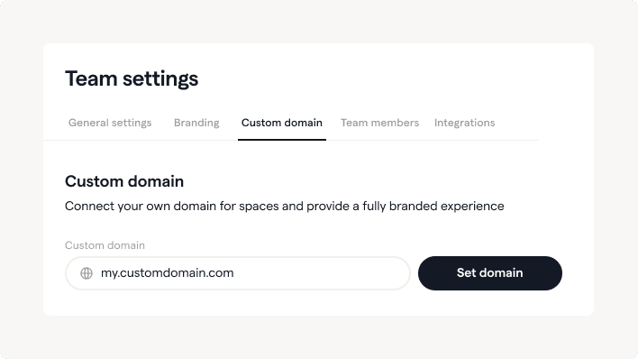The width and height of the screenshot is (638, 359).
Task: Click the globe icon in the domain field
Action: (87, 273)
